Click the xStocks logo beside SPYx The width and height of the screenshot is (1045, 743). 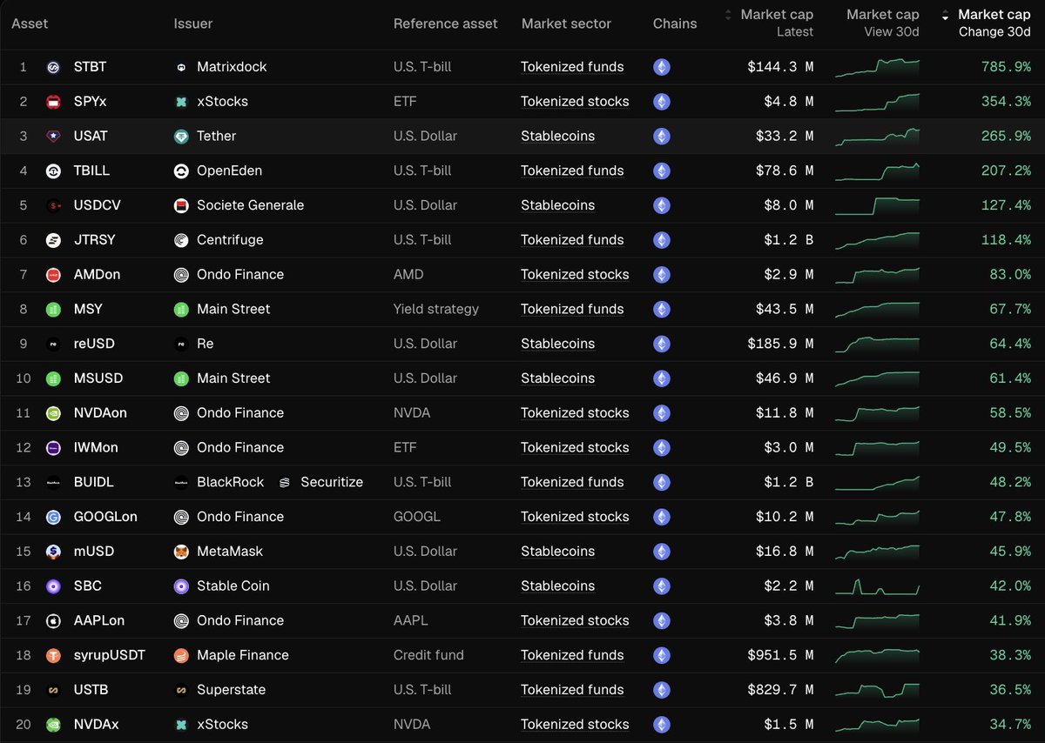point(181,102)
